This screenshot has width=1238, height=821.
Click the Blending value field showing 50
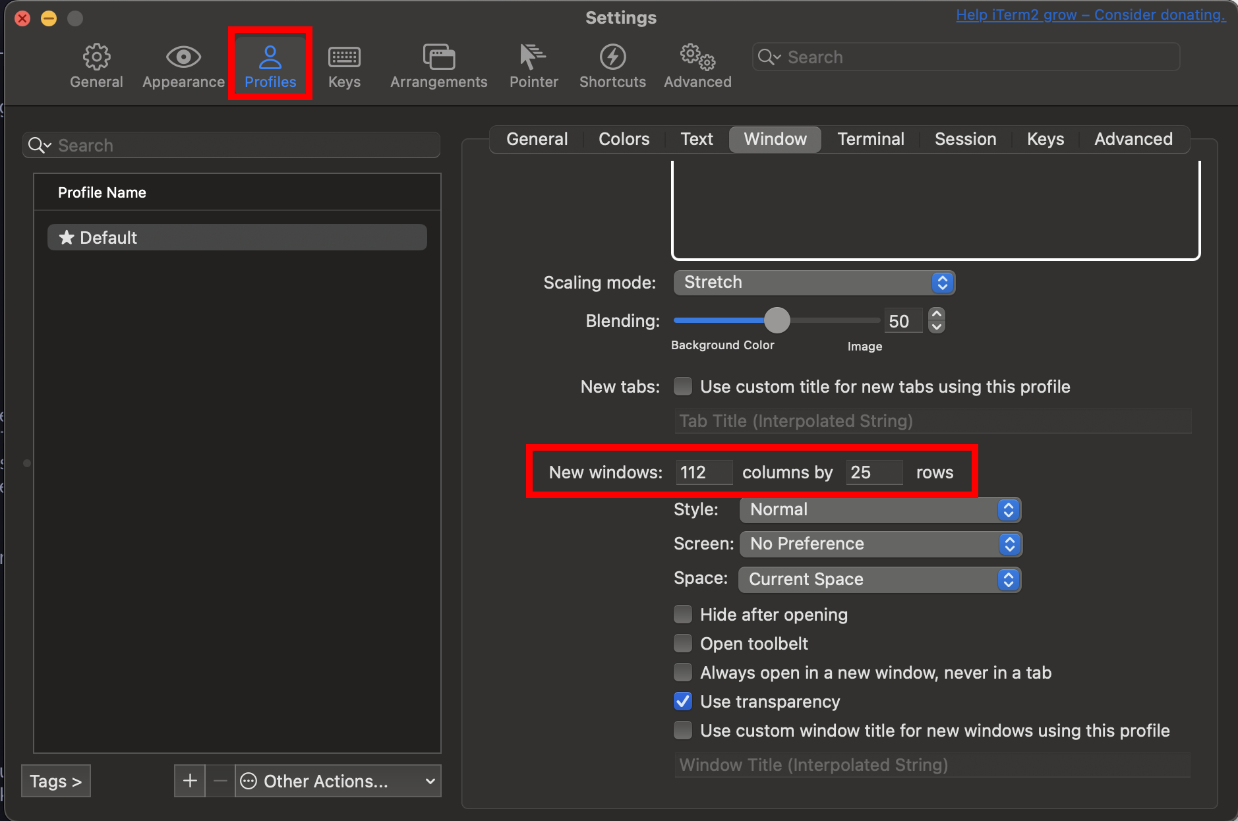click(x=903, y=321)
